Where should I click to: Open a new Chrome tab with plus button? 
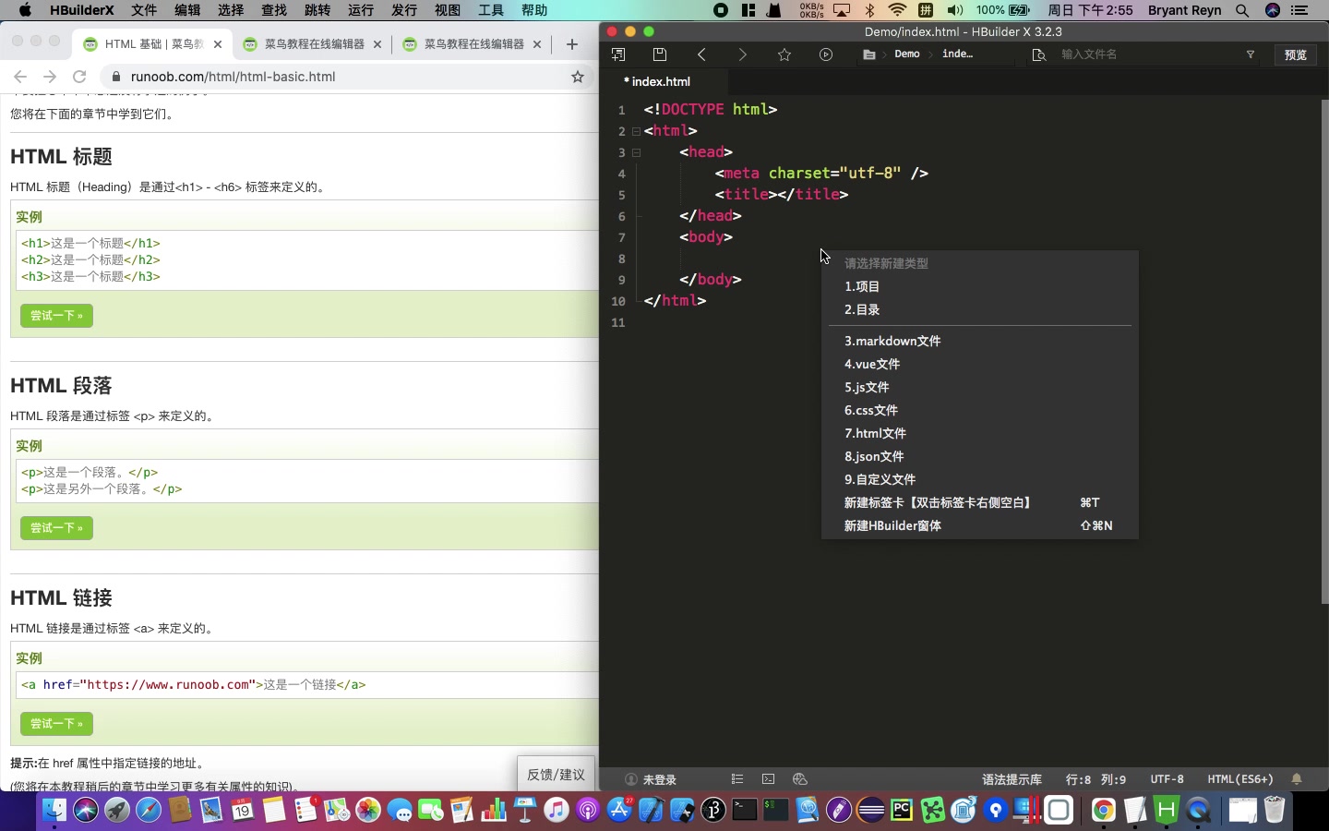(x=572, y=44)
